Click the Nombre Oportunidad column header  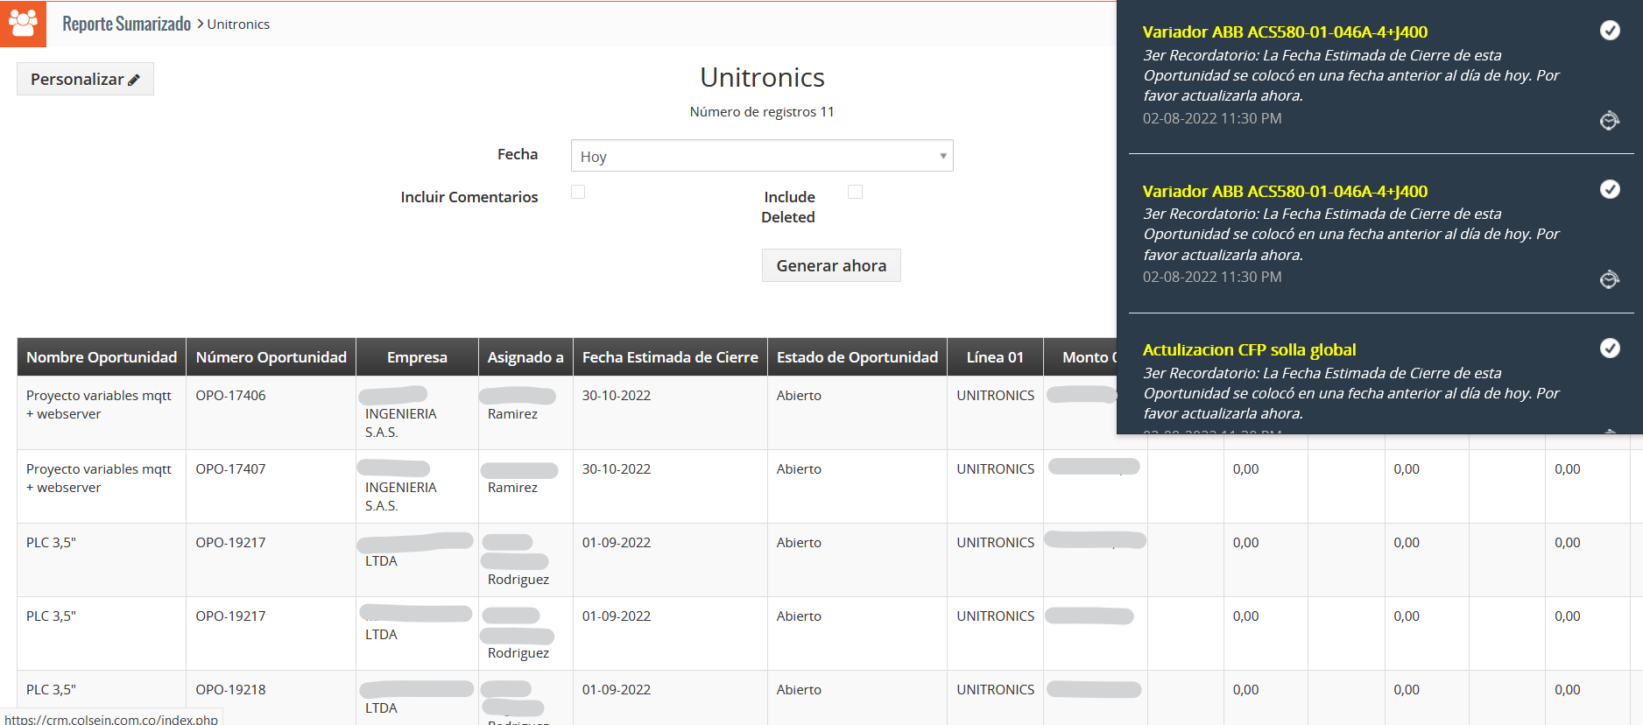coord(102,357)
